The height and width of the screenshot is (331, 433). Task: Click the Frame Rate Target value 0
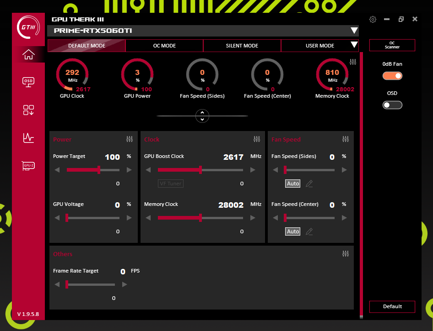123,272
